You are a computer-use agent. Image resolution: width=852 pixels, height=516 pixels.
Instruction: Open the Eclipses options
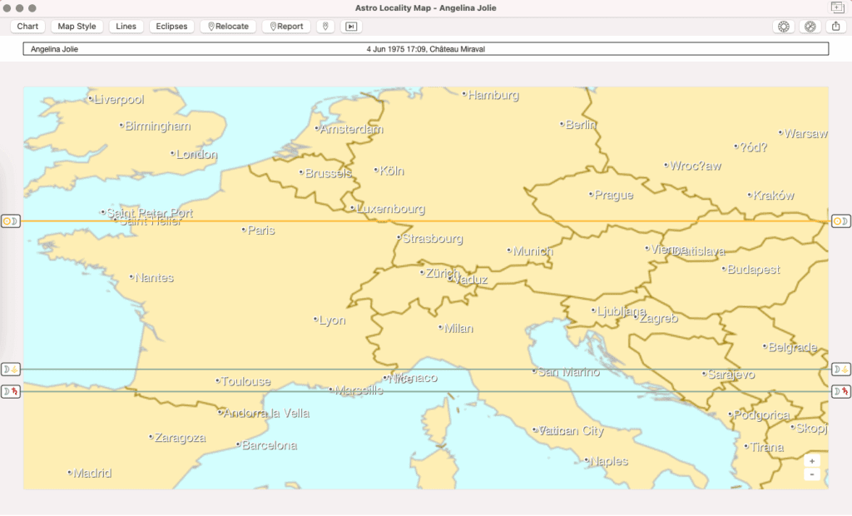tap(172, 27)
